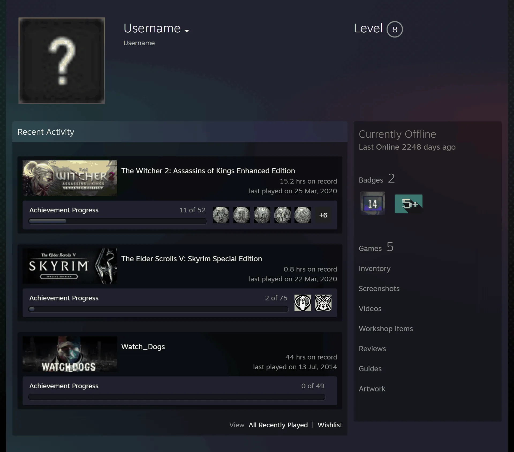Select fourth Witcher 2 achievement coin icon

pyautogui.click(x=282, y=215)
